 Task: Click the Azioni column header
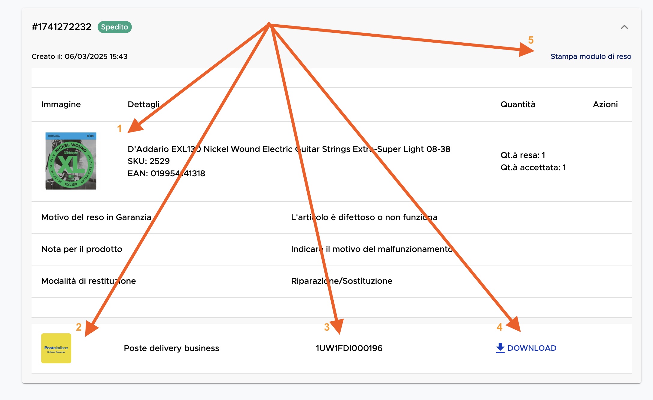(605, 105)
